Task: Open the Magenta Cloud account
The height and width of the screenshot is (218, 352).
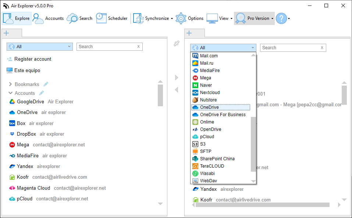Action: click(57, 188)
